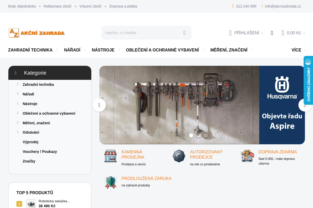This screenshot has height=208, width=313.
Task: Select the third carousel dot
Action: point(206,135)
